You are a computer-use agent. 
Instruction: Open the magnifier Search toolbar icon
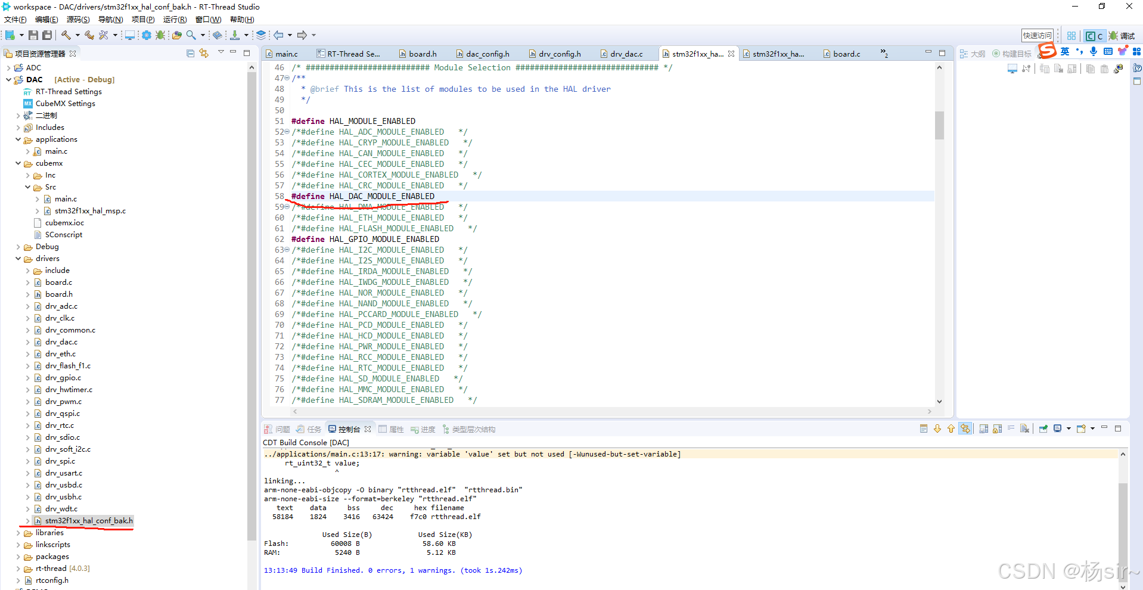(x=191, y=35)
